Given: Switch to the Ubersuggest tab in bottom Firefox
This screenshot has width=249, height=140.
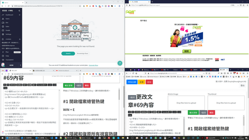Looking at the screenshot, I should click(145, 70).
